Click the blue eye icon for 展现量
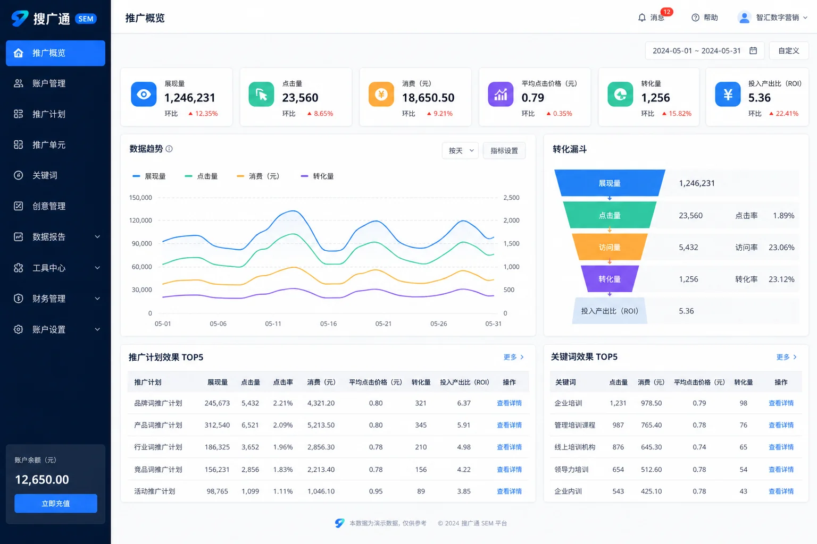This screenshot has width=817, height=544. pos(144,95)
